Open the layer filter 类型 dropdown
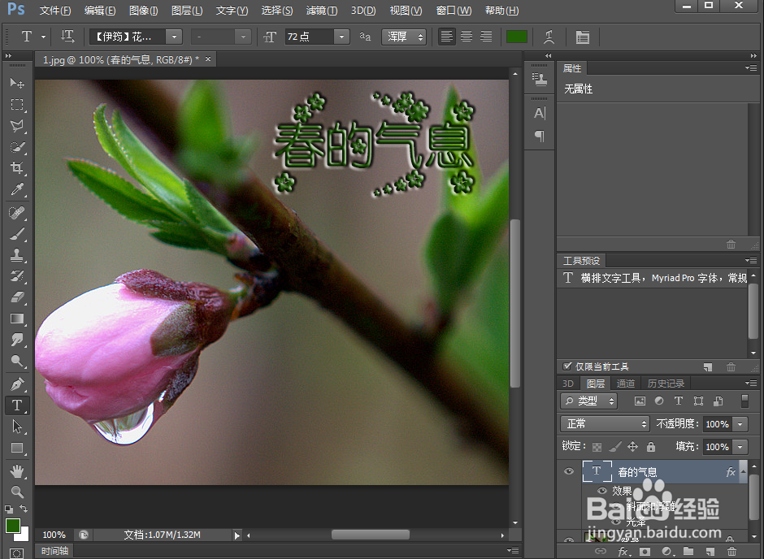Viewport: 764px width, 559px height. (x=588, y=401)
